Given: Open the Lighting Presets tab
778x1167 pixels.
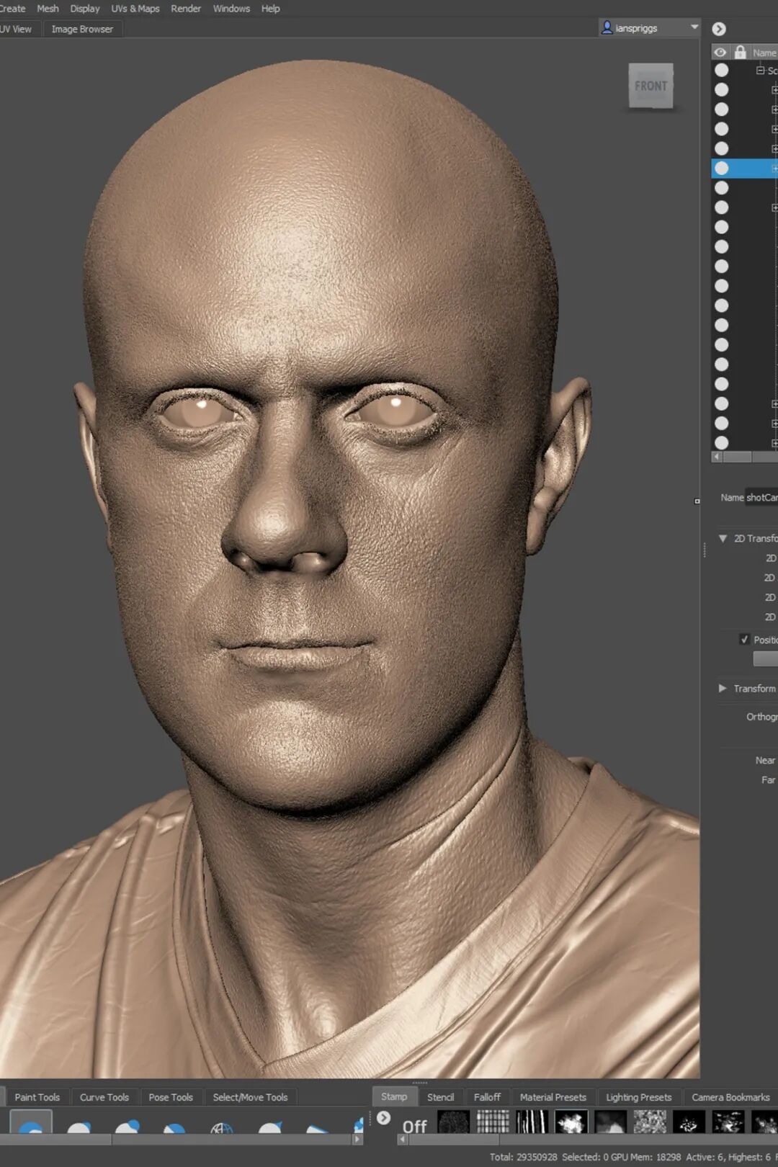Looking at the screenshot, I should click(639, 1097).
